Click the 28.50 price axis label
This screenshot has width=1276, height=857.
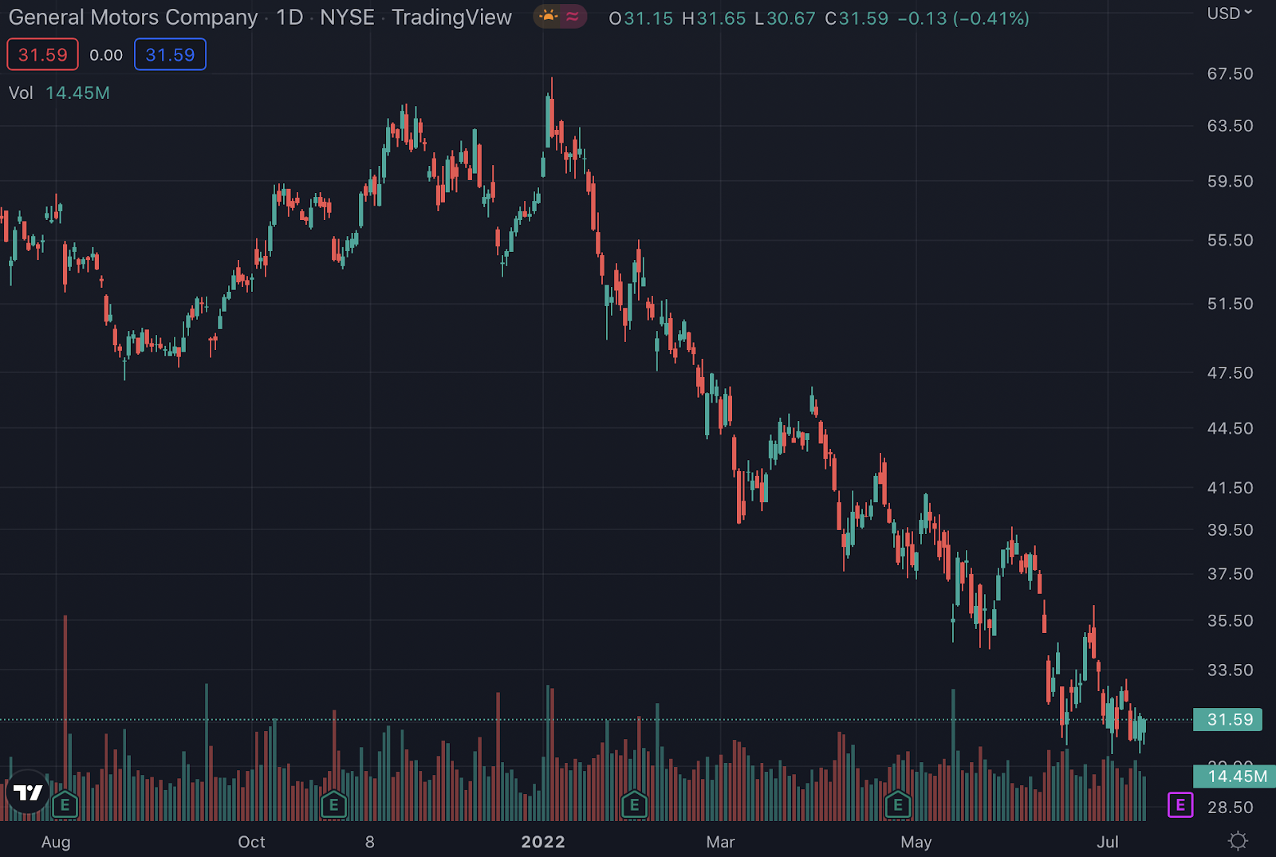(x=1230, y=808)
